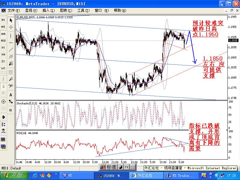Switch chart to W1 weekly timeframe
The width and height of the screenshot is (240, 180).
point(3,68)
